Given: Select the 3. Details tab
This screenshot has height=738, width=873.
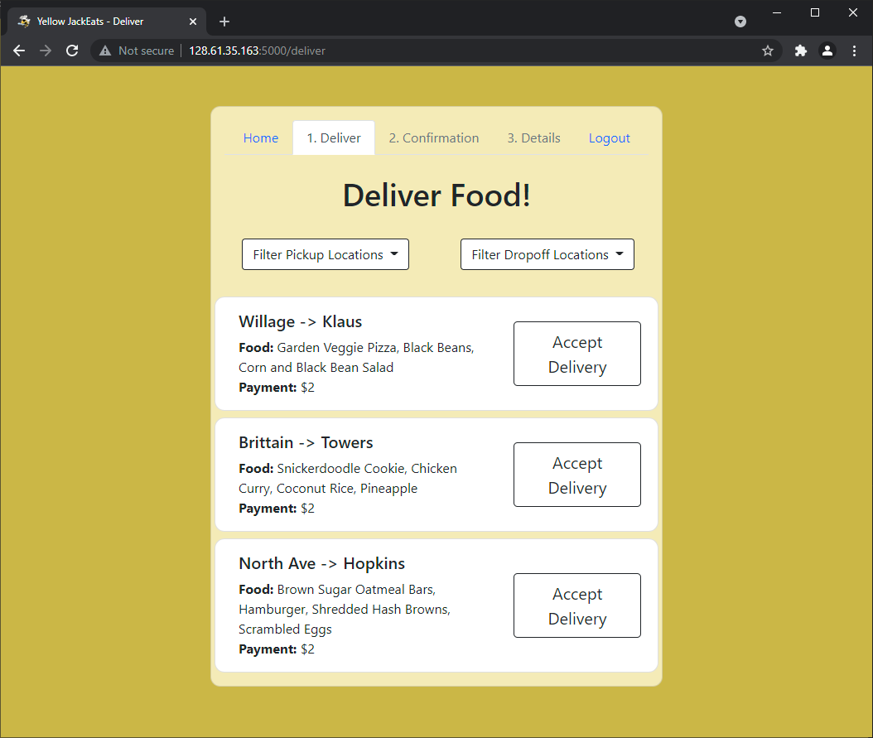Looking at the screenshot, I should coord(533,137).
